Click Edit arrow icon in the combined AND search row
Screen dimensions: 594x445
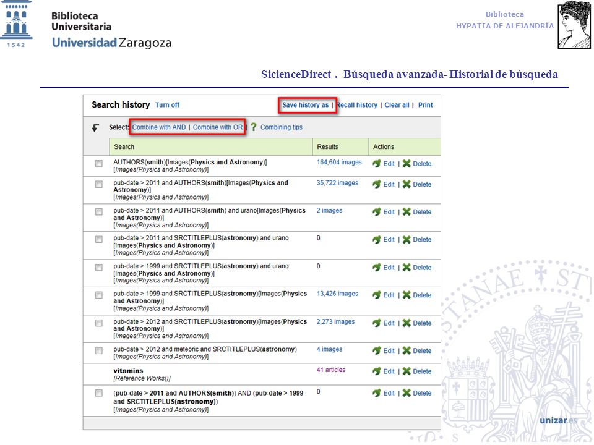pos(377,393)
